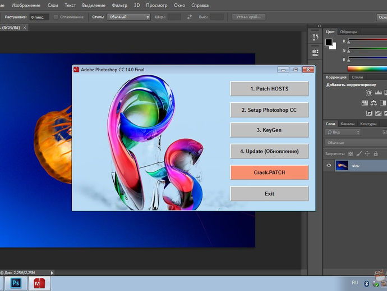Lock all (padlock) icon in Layers panel

click(376, 153)
